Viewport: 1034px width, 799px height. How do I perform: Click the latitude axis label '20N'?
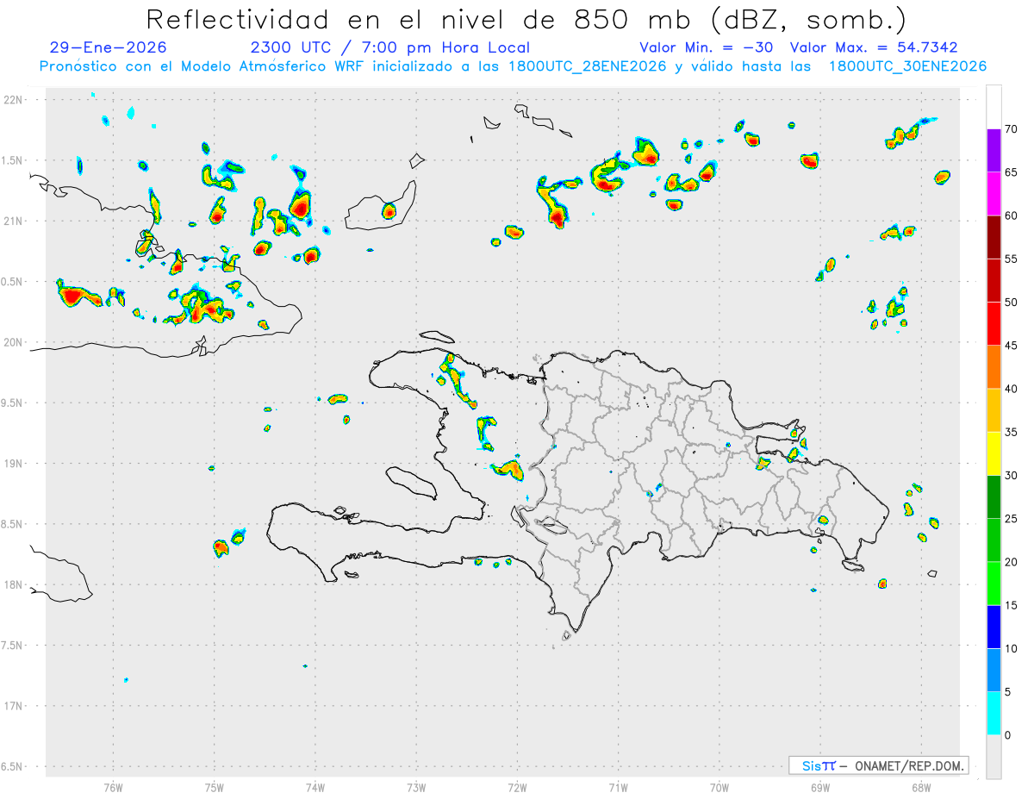click(x=15, y=342)
